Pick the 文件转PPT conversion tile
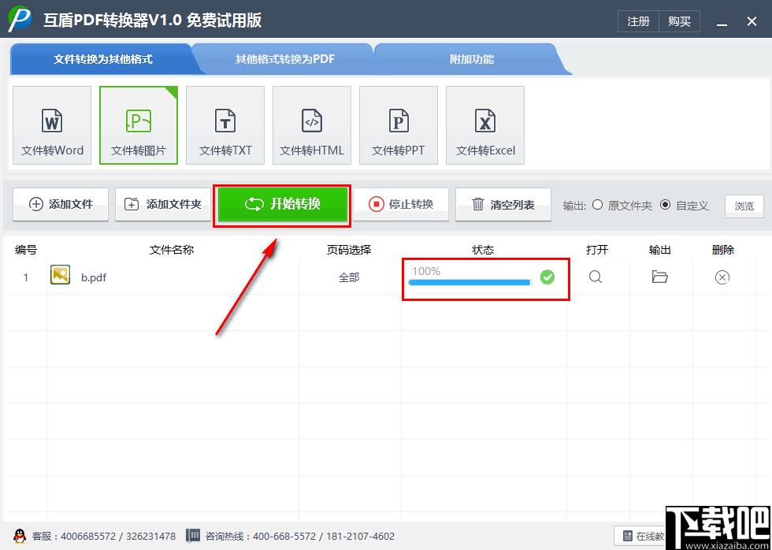 [x=399, y=125]
